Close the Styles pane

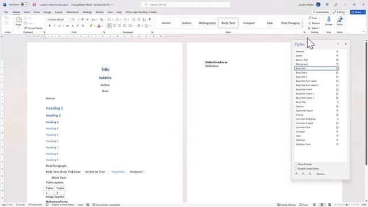(x=346, y=44)
